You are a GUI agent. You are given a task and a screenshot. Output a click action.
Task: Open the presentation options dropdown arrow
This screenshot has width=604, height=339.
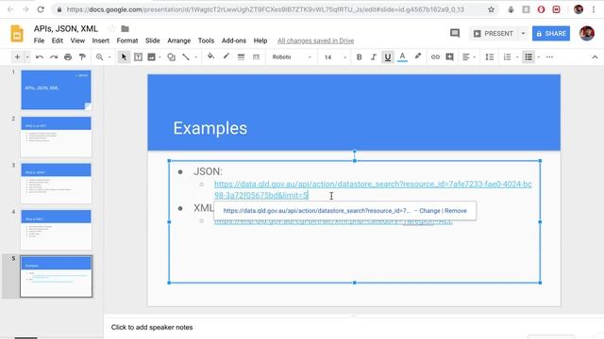point(523,34)
